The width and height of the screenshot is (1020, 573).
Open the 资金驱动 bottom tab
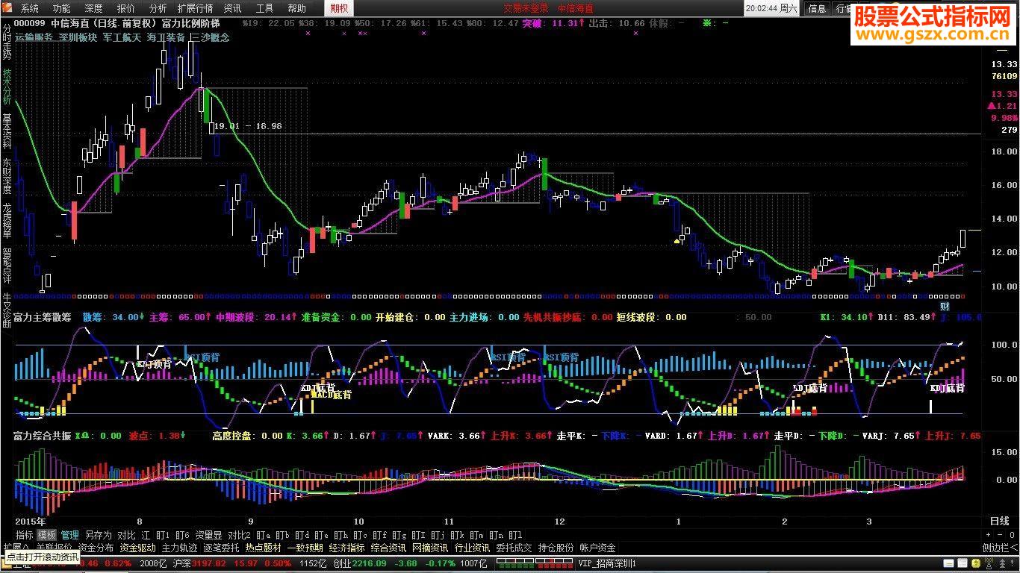click(137, 548)
